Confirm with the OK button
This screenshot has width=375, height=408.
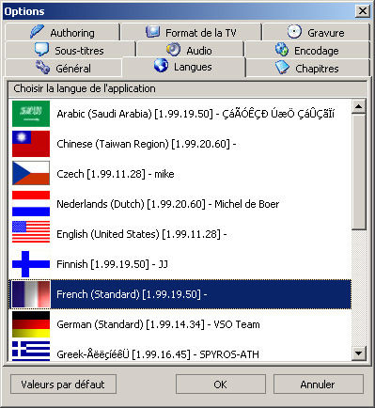tap(221, 384)
